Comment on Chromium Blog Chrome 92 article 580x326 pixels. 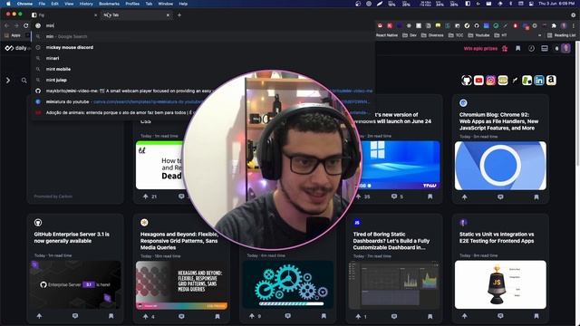point(500,197)
